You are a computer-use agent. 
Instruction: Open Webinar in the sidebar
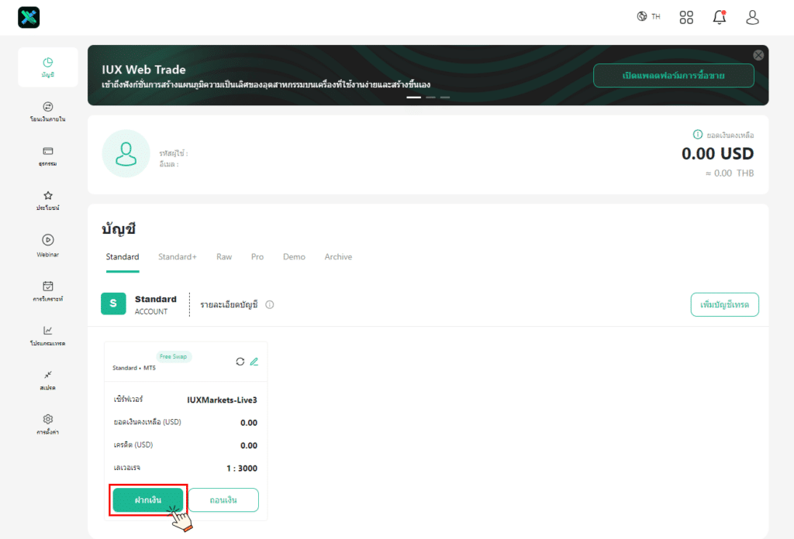pyautogui.click(x=48, y=245)
